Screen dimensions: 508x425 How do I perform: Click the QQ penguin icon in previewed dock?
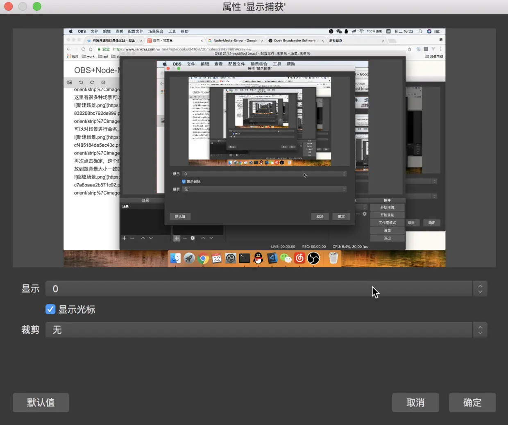258,259
